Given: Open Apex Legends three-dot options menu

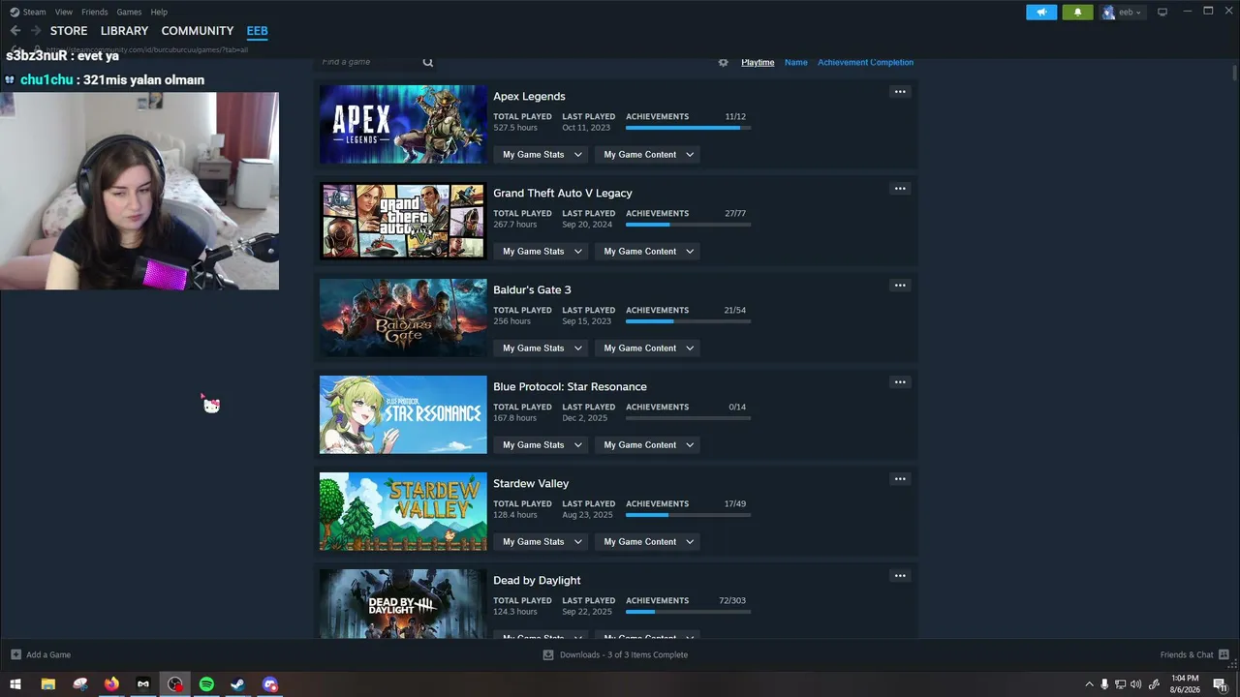Looking at the screenshot, I should [x=900, y=92].
